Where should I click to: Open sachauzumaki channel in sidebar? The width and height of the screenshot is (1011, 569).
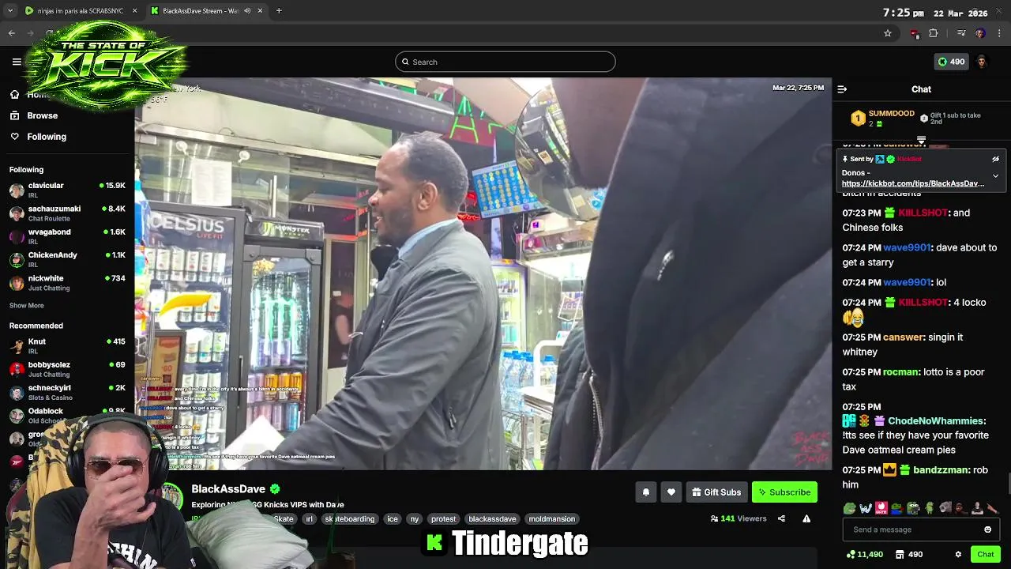click(67, 213)
